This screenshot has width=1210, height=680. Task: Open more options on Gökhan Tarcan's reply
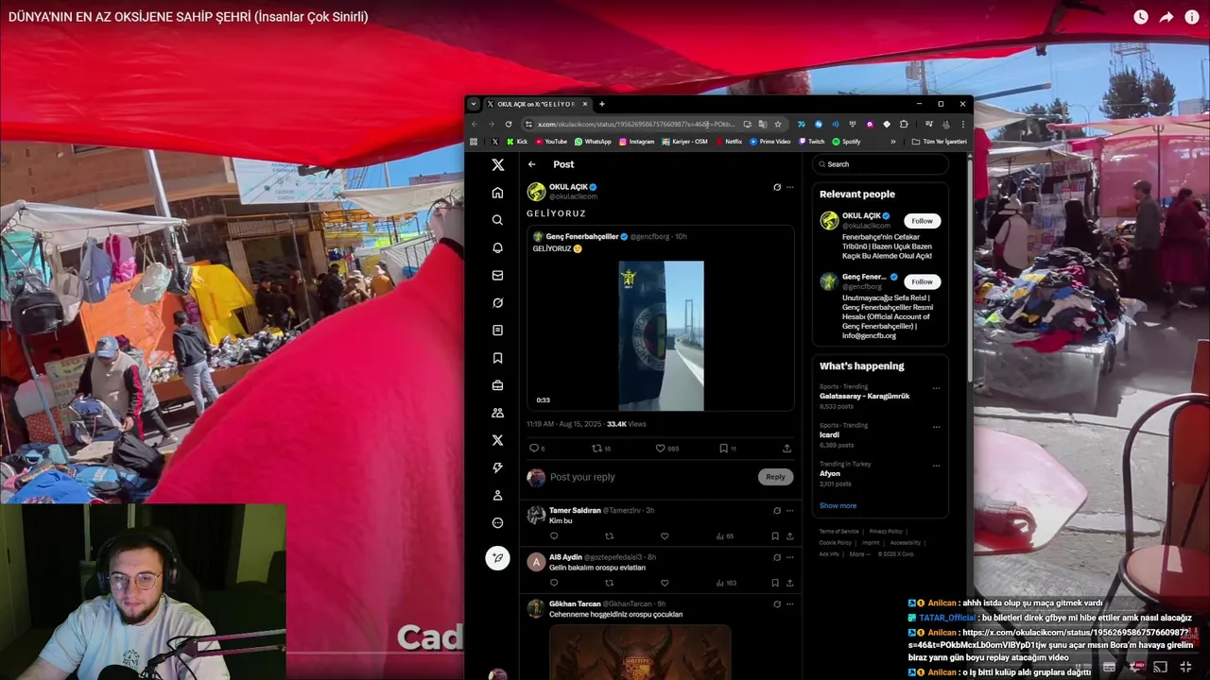[790, 603]
